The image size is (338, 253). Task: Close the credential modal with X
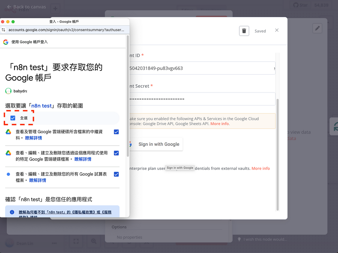277,30
